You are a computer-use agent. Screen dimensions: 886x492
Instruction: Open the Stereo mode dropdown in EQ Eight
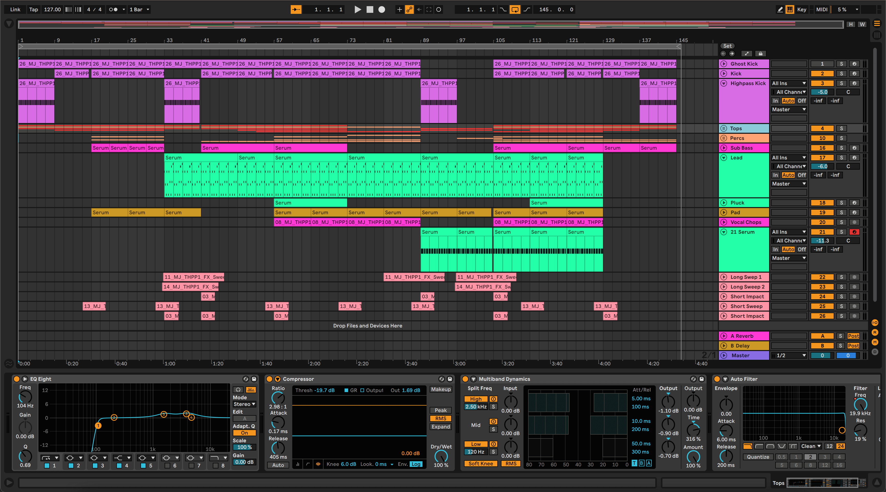(x=244, y=404)
